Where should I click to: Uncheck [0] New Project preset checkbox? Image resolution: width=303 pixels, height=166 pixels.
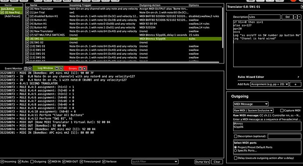2,13
